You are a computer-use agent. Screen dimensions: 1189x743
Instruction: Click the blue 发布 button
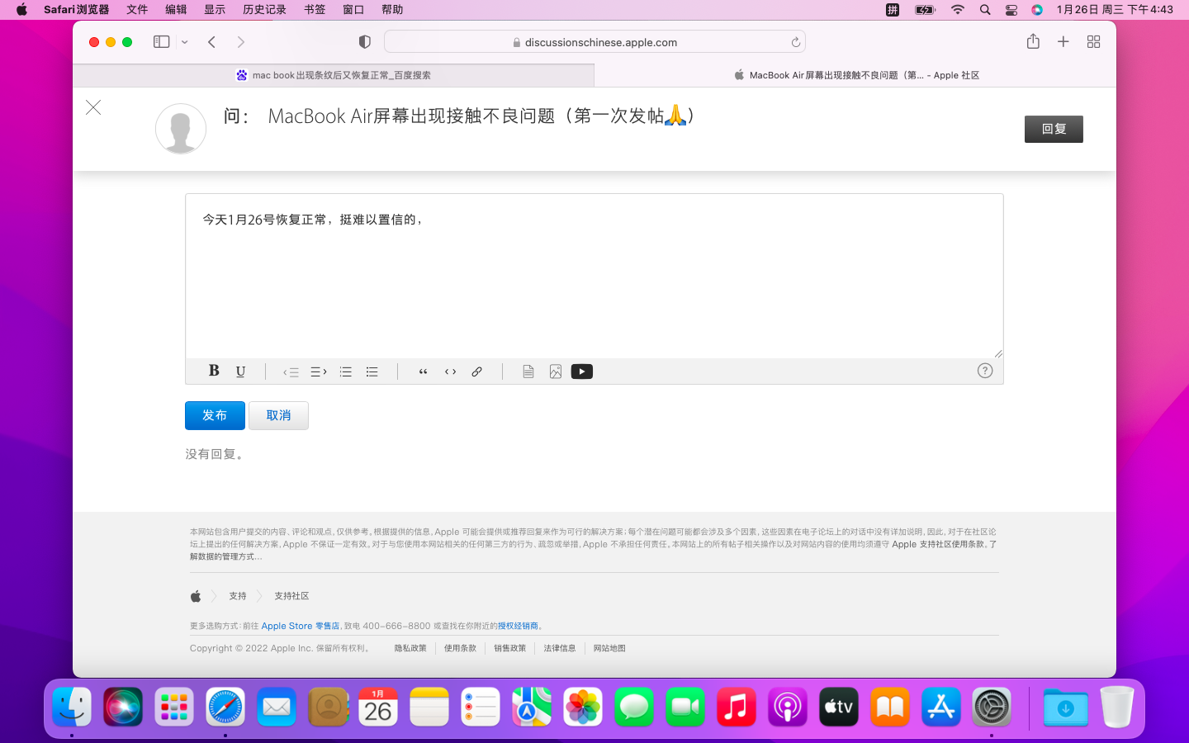[x=215, y=415]
